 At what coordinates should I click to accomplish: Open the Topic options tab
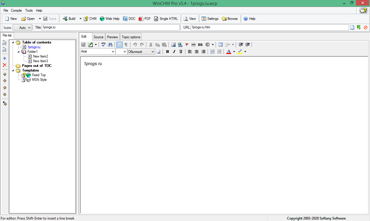click(x=131, y=37)
